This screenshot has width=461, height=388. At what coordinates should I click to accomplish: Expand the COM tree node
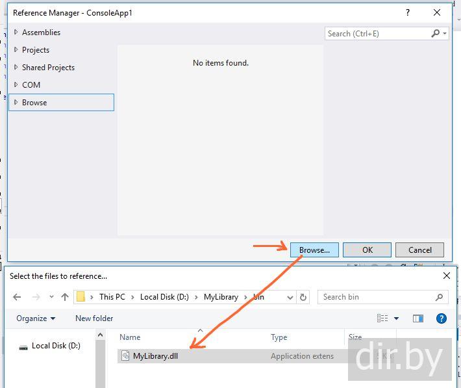pyautogui.click(x=16, y=84)
